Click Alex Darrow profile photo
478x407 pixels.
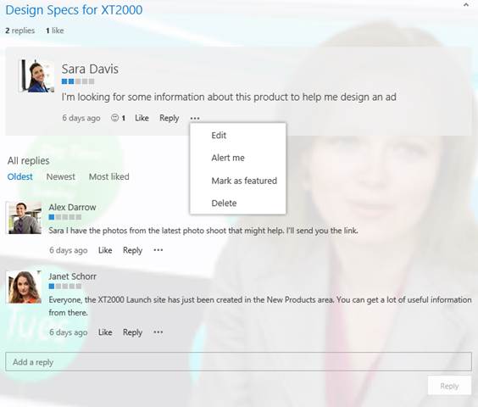pos(24,218)
